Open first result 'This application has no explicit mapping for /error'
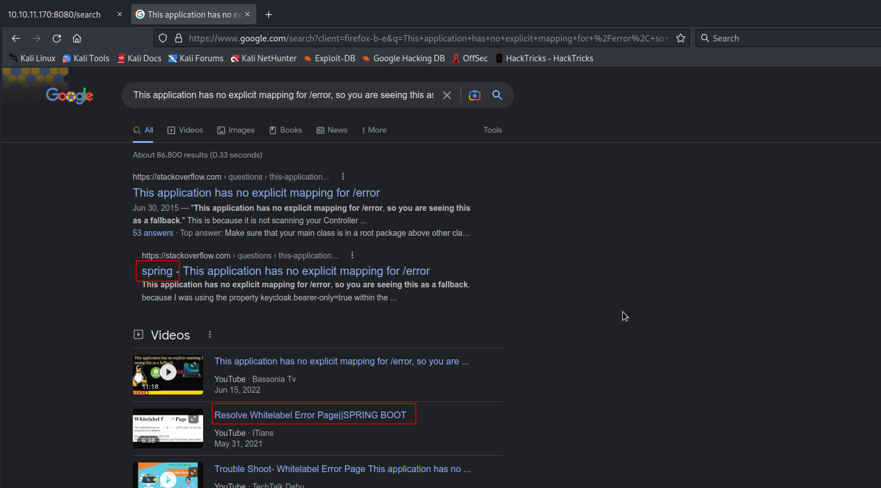 pos(256,193)
